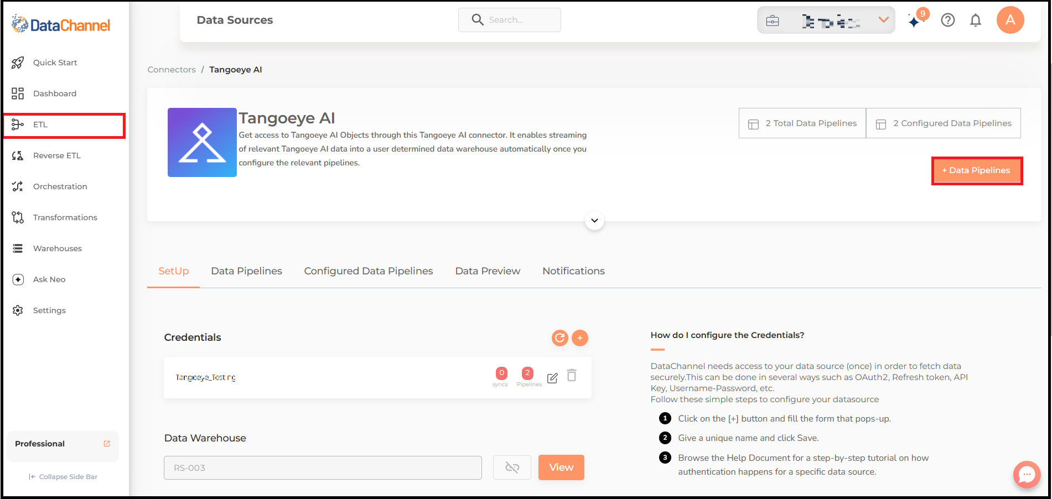Open the workspace selector dropdown

(826, 20)
